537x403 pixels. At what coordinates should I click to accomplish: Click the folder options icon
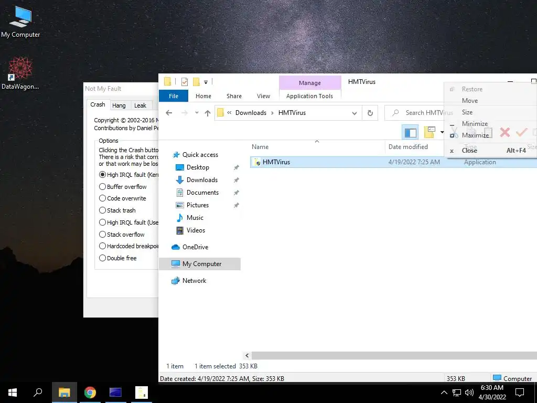click(429, 132)
